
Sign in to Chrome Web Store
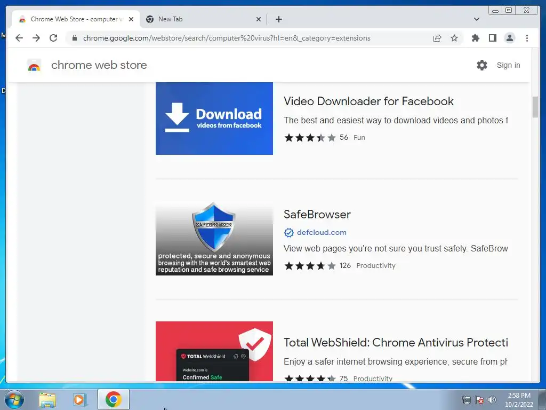[x=508, y=65]
